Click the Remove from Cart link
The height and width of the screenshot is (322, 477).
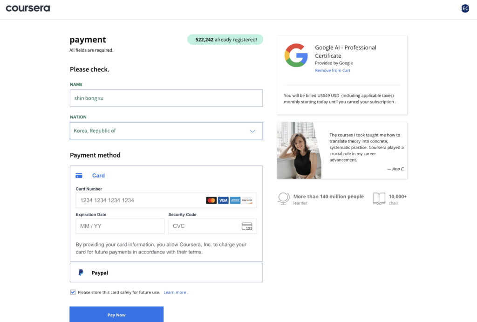click(333, 70)
